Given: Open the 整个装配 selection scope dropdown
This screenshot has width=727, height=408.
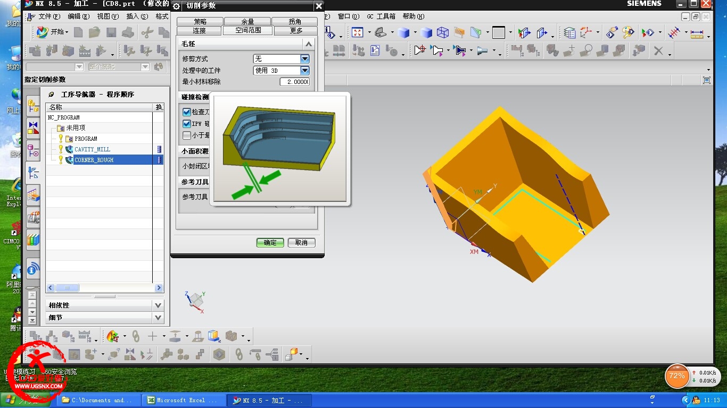Looking at the screenshot, I should point(145,67).
